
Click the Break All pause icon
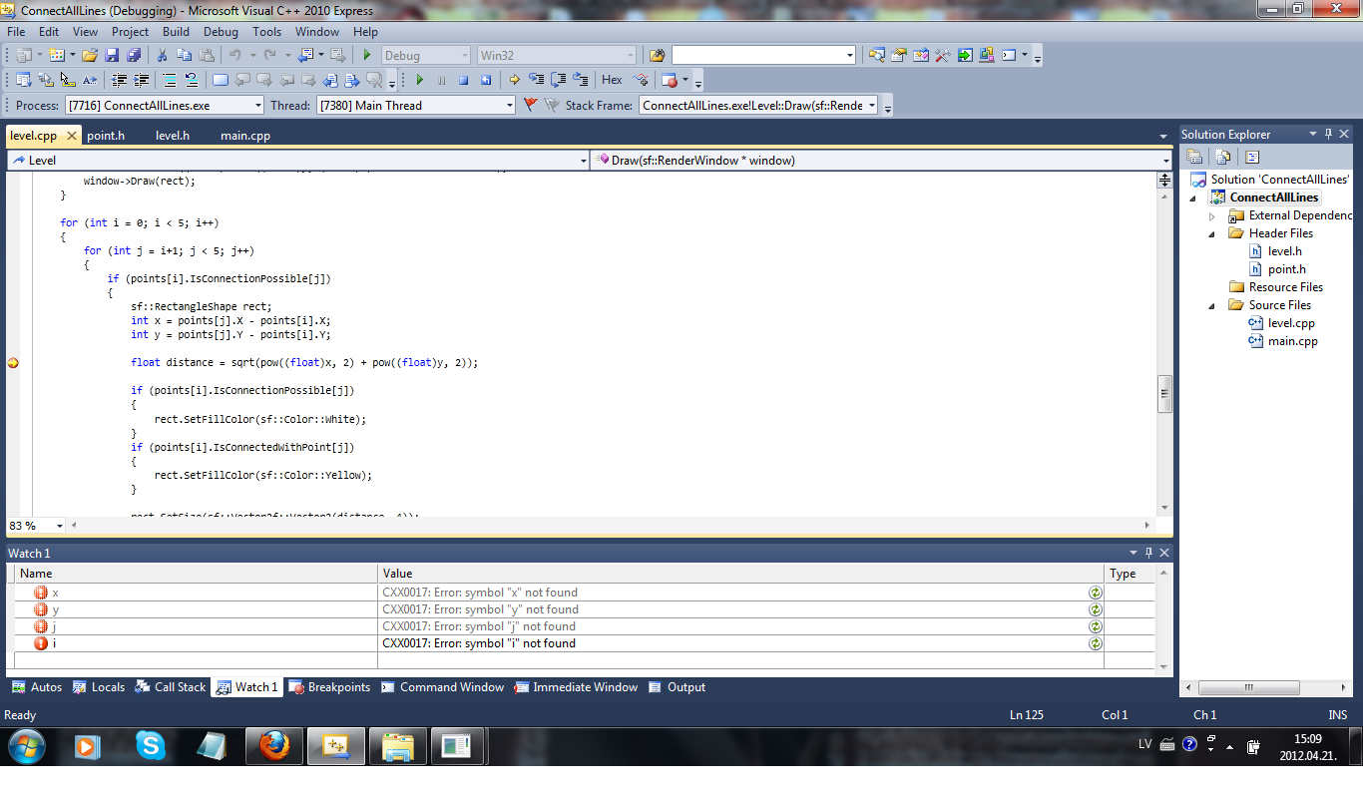441,80
